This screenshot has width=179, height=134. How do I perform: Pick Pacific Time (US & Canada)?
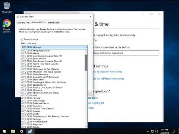tap(53, 64)
